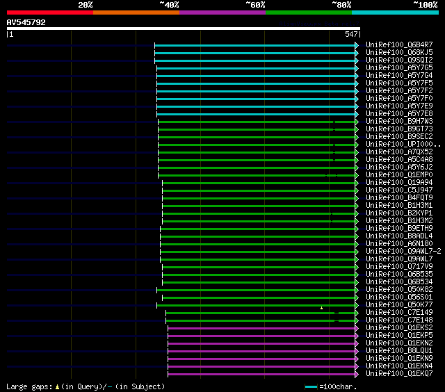The width and height of the screenshot is (445, 392).
Task: Select UniRef100_B8ADL4 label
Action: 399,236
